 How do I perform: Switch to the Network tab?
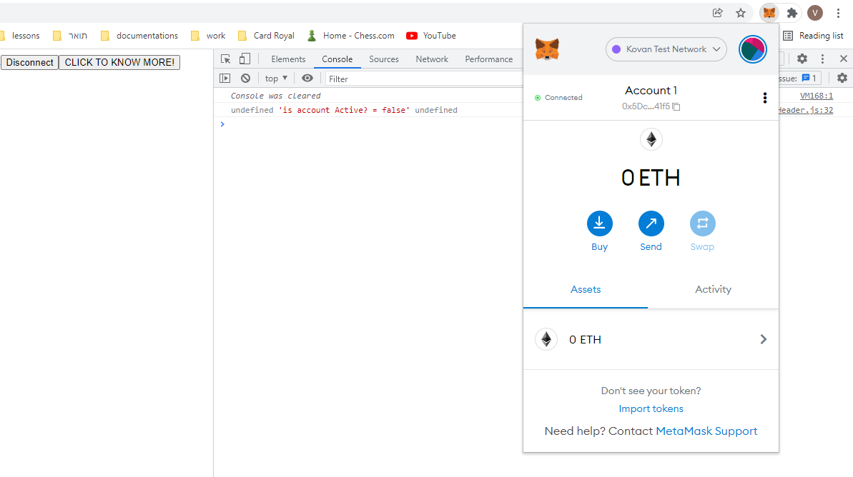432,59
